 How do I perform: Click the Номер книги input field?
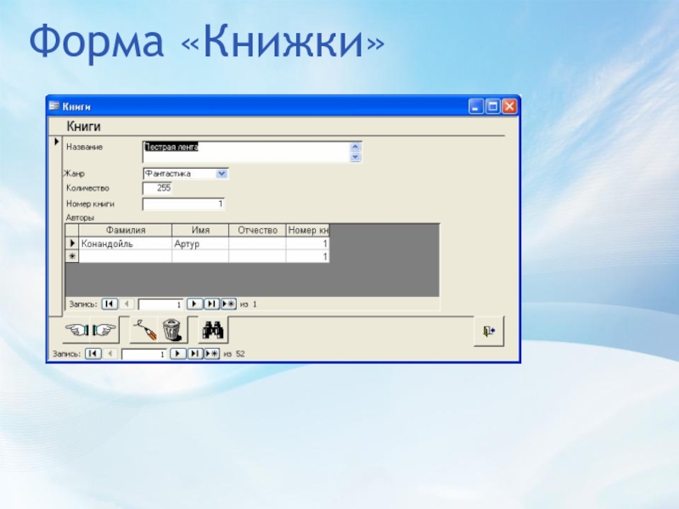[x=182, y=204]
